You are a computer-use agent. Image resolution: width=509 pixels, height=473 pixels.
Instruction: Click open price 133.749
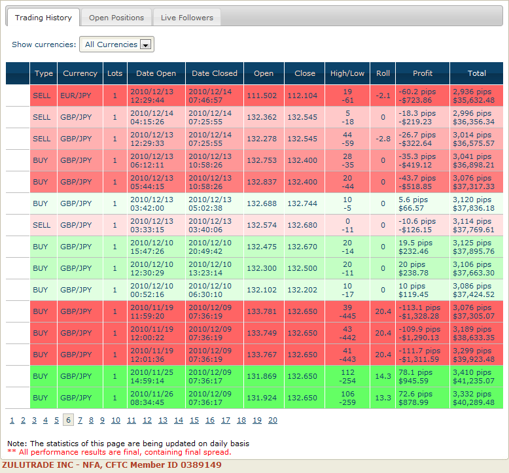[264, 334]
